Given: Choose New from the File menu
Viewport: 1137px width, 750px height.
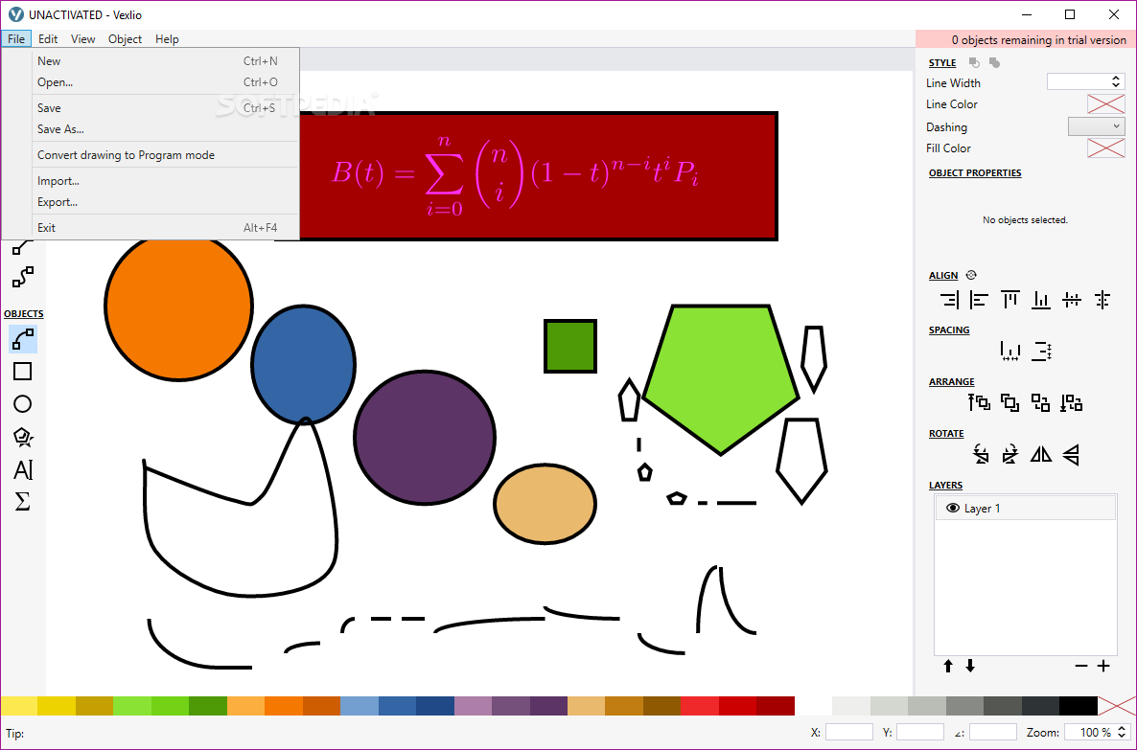Looking at the screenshot, I should coord(165,61).
